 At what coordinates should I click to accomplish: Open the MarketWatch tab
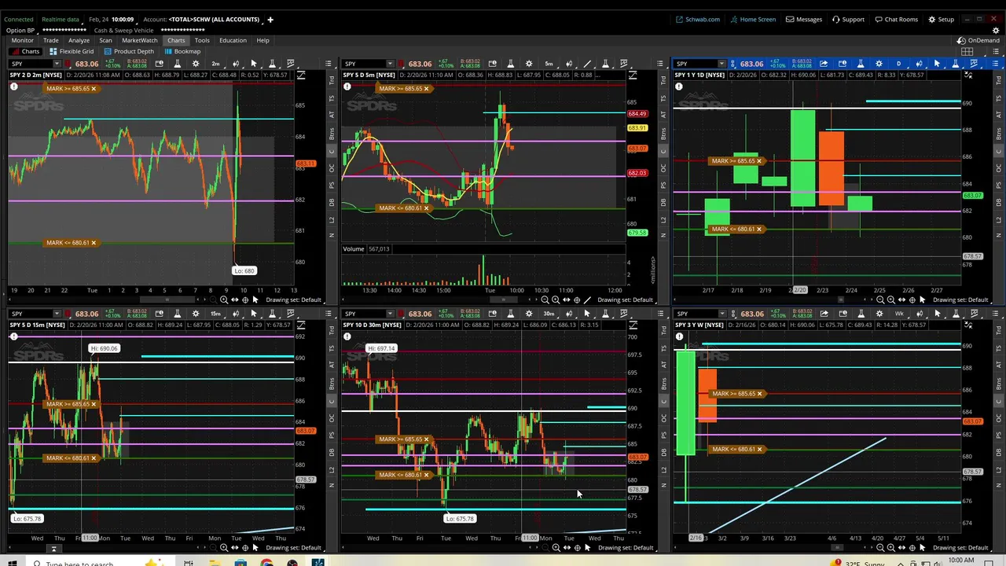(139, 40)
